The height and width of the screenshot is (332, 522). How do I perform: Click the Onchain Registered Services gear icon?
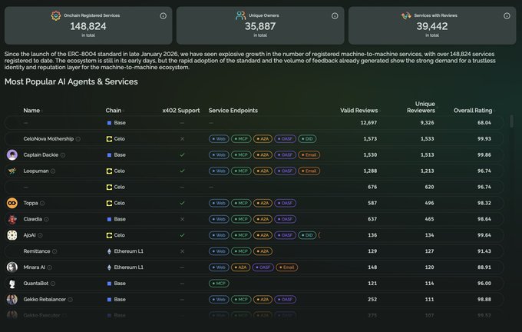pos(56,15)
